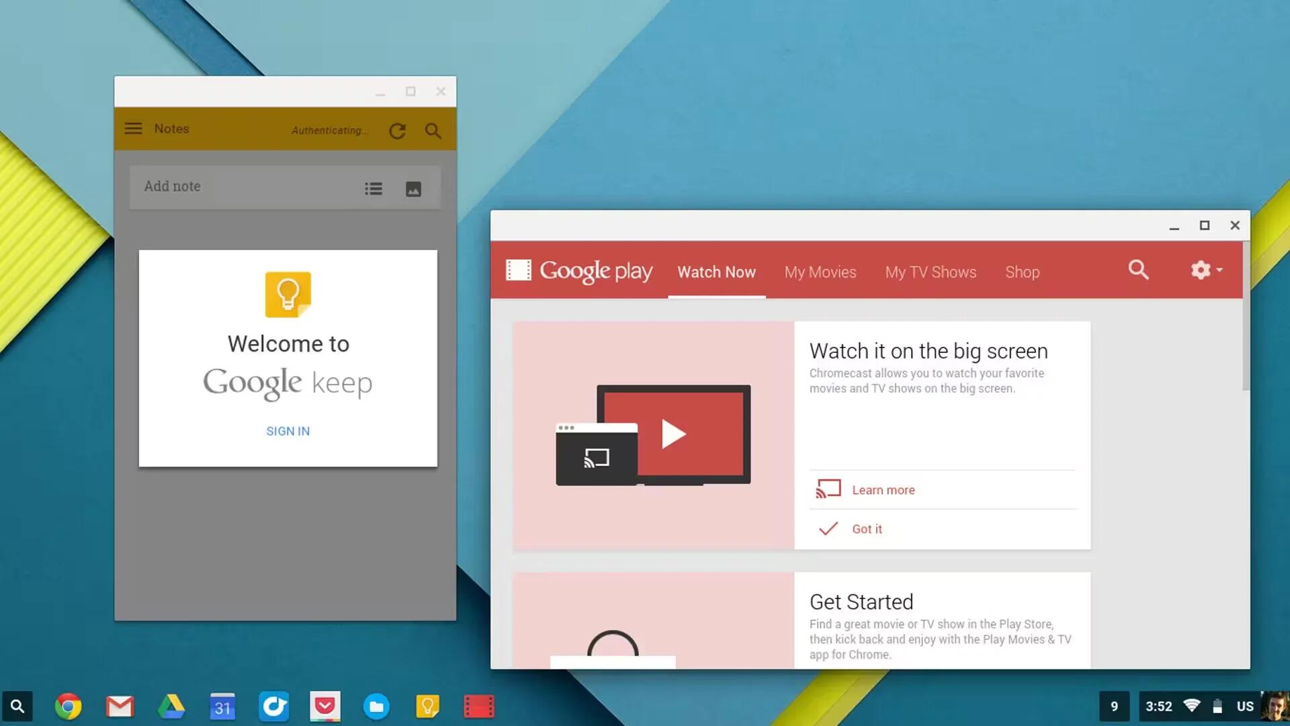The width and height of the screenshot is (1290, 726).
Task: Click the Chromecast cast icon beside Learn more
Action: point(828,489)
